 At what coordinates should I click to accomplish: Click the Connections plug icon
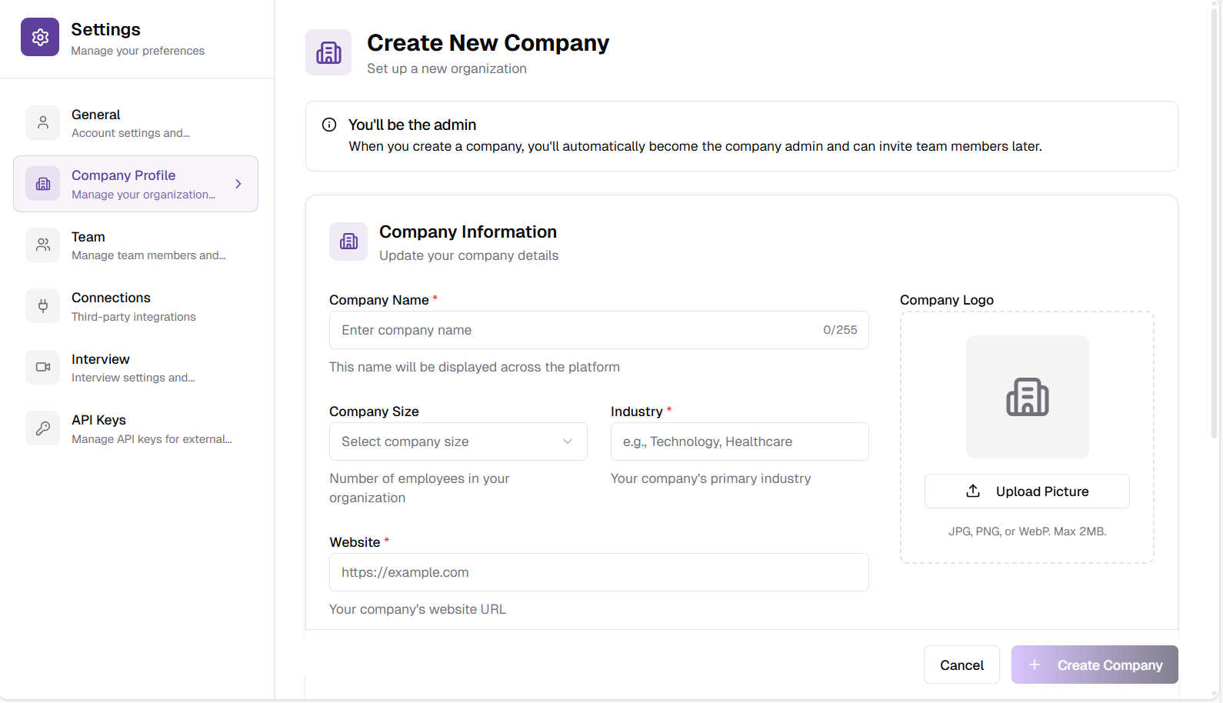[x=43, y=306]
